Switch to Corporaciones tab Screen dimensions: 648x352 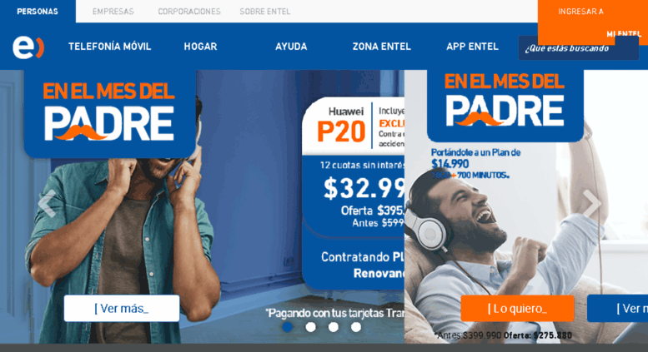click(189, 12)
